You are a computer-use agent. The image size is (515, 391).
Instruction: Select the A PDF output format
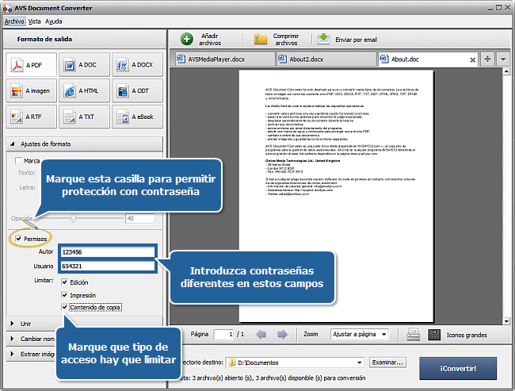31,65
